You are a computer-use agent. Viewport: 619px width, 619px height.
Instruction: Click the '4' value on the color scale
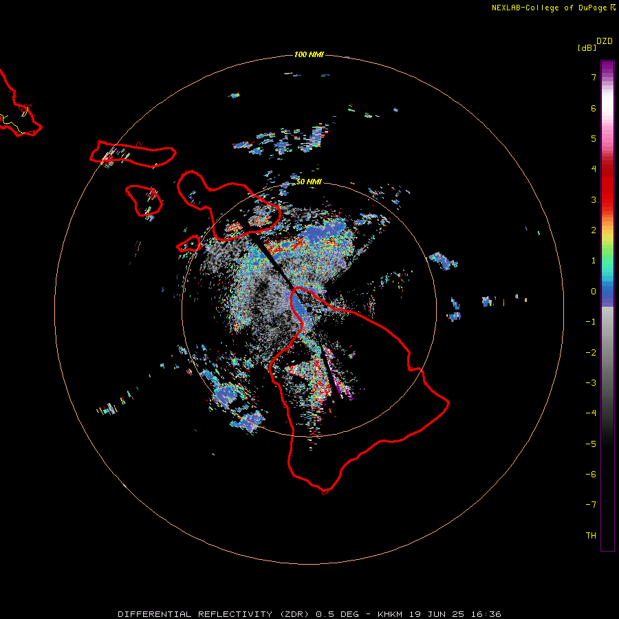594,169
